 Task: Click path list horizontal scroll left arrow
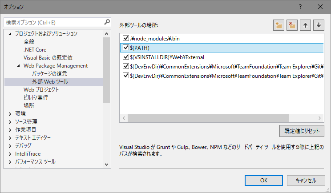tap(124, 118)
